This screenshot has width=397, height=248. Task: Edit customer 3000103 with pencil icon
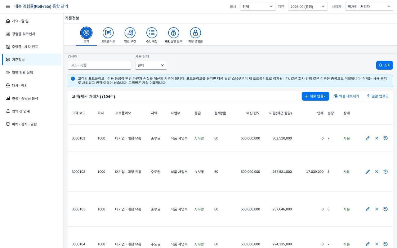point(368,209)
